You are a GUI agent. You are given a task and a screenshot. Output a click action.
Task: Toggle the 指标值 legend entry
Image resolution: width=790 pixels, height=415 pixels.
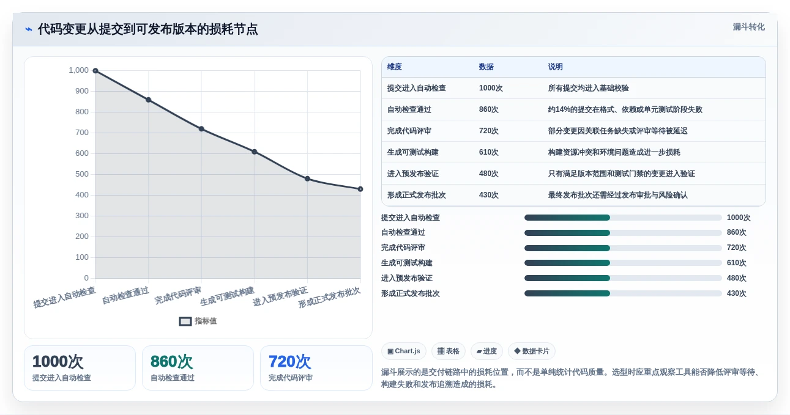198,321
